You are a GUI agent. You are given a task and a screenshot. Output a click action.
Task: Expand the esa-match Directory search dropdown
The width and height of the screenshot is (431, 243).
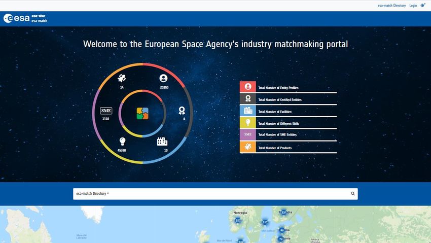(x=92, y=193)
